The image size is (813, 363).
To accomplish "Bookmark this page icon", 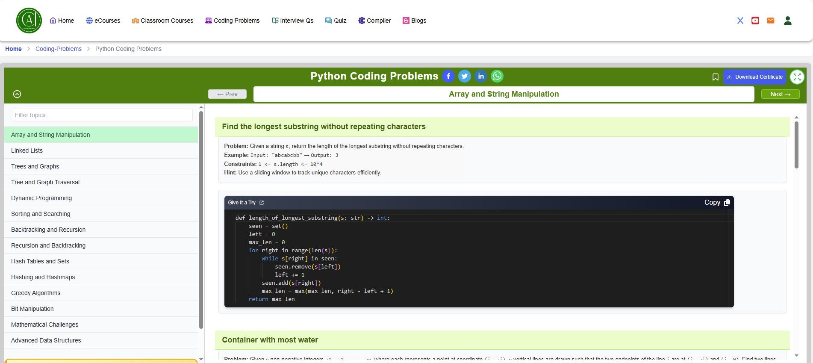I will 715,77.
